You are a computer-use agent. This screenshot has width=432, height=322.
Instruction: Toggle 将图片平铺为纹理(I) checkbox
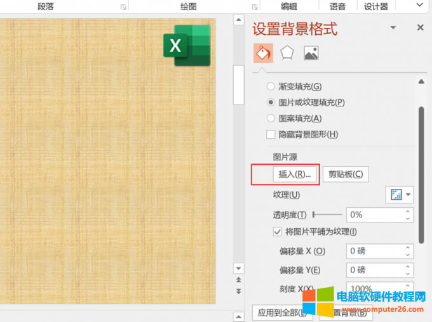278,232
